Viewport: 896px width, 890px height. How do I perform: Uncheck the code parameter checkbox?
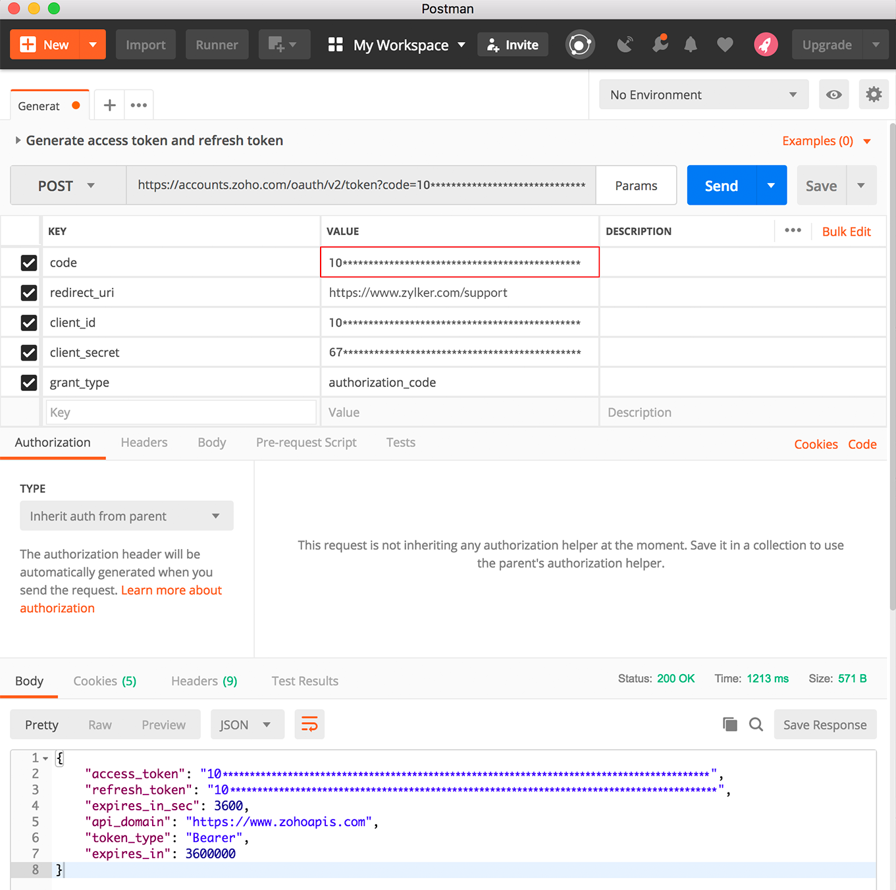pos(29,263)
